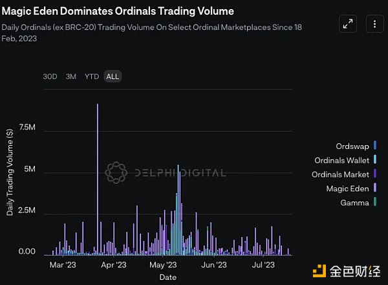Click the Magic Eden purple color marker
Viewport: 388px width, 285px height.
375,188
